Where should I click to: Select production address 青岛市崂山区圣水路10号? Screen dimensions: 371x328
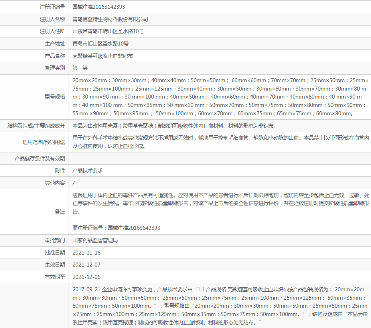pos(101,43)
